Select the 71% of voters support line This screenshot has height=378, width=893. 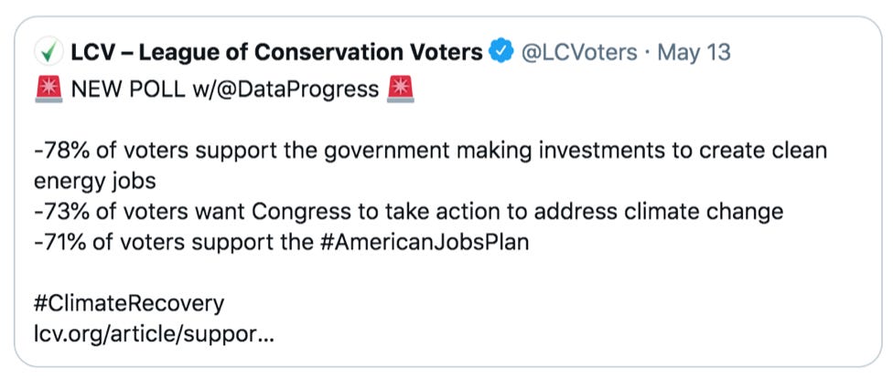[282, 243]
